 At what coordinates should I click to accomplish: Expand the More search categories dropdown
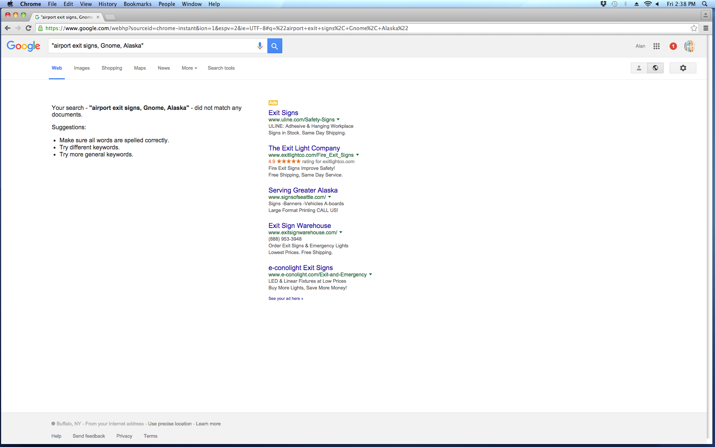tap(189, 68)
